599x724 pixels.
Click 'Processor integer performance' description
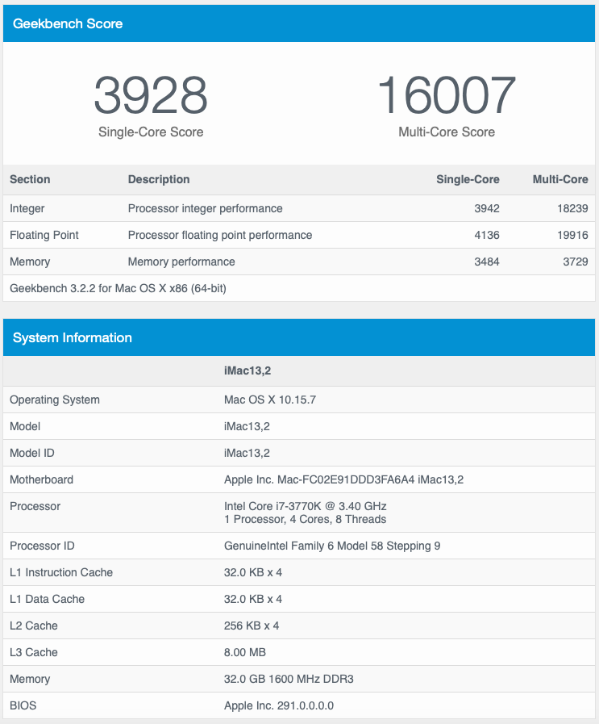[x=206, y=208]
